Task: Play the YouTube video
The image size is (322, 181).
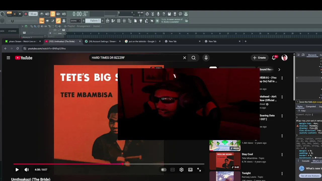Action: click(17, 170)
